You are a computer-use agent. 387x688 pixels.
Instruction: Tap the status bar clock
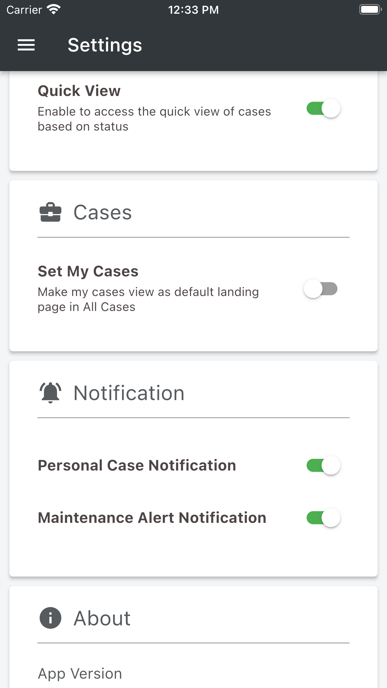[x=193, y=10]
